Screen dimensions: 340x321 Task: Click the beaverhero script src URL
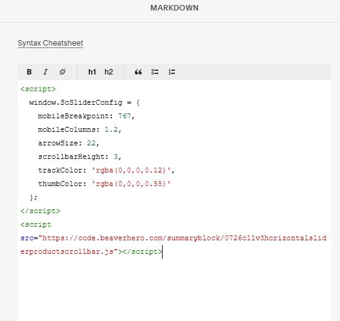pyautogui.click(x=174, y=245)
